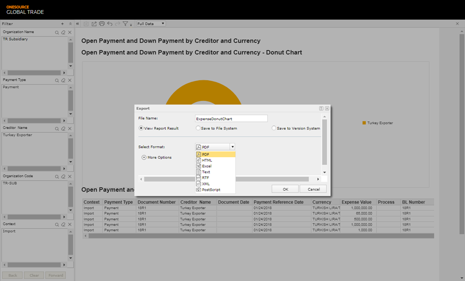Clear the Context filter with the eraser
Viewport: 465px width, 281px height.
tap(63, 225)
